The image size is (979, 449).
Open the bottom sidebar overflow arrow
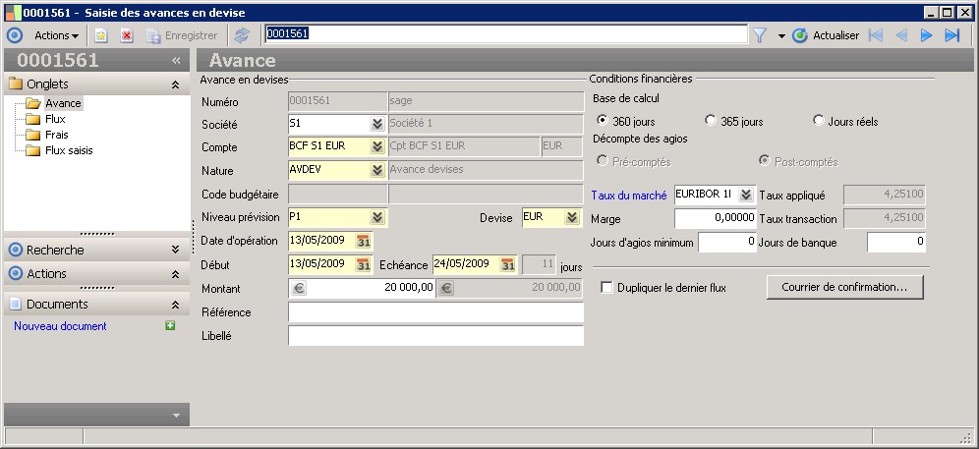pos(176,416)
